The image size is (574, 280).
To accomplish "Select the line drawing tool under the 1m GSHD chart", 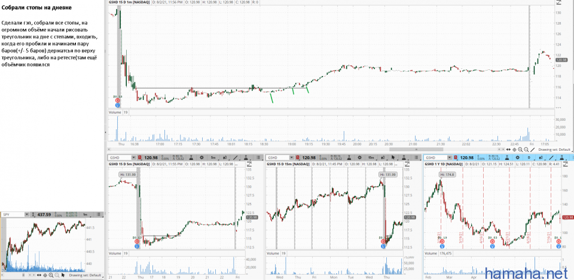I will (x=532, y=150).
